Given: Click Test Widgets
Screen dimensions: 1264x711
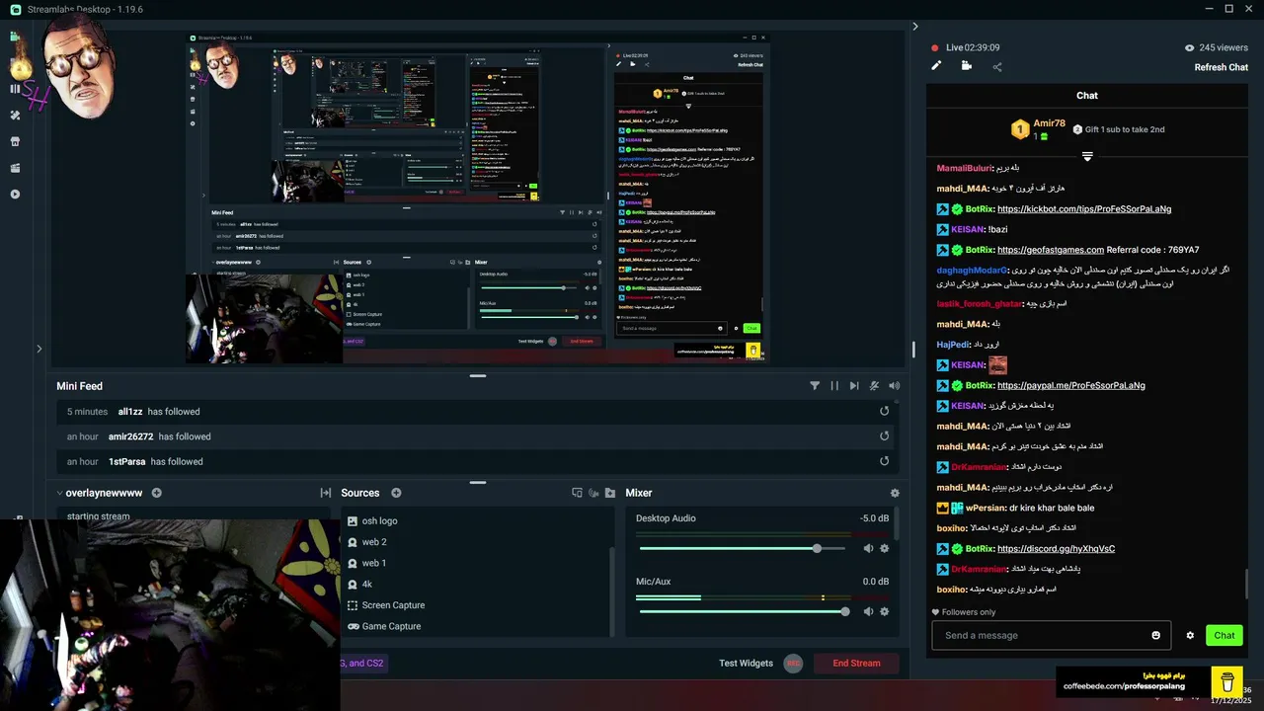Looking at the screenshot, I should click(746, 663).
